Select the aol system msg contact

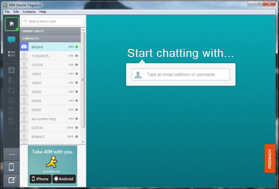50,119
